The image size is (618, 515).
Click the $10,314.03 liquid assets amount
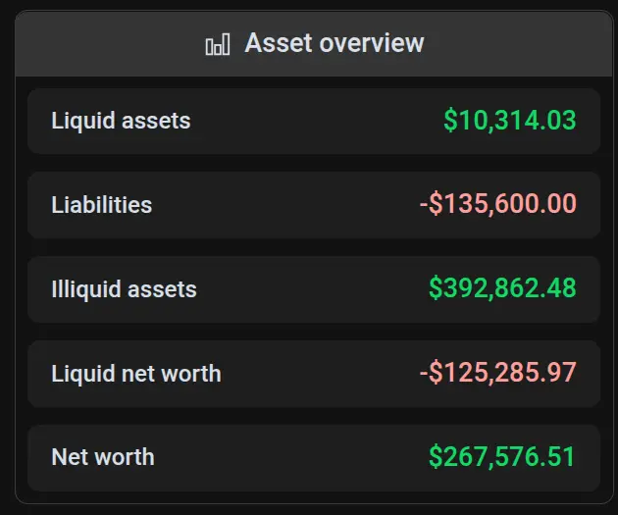click(509, 121)
